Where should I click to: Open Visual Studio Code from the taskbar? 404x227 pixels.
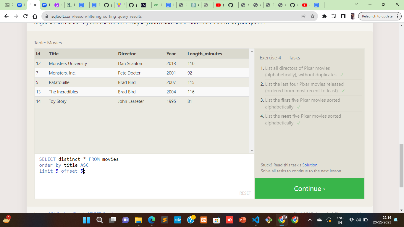click(x=256, y=220)
